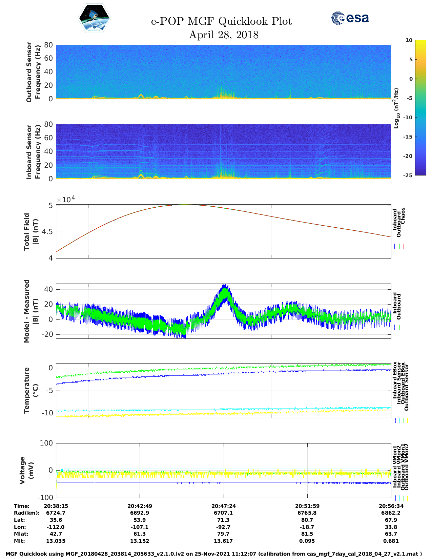432x559 pixels.
Task: Select the 20:38:15 start time label
Action: point(56,506)
